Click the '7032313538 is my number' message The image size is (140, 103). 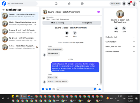coord(58,81)
